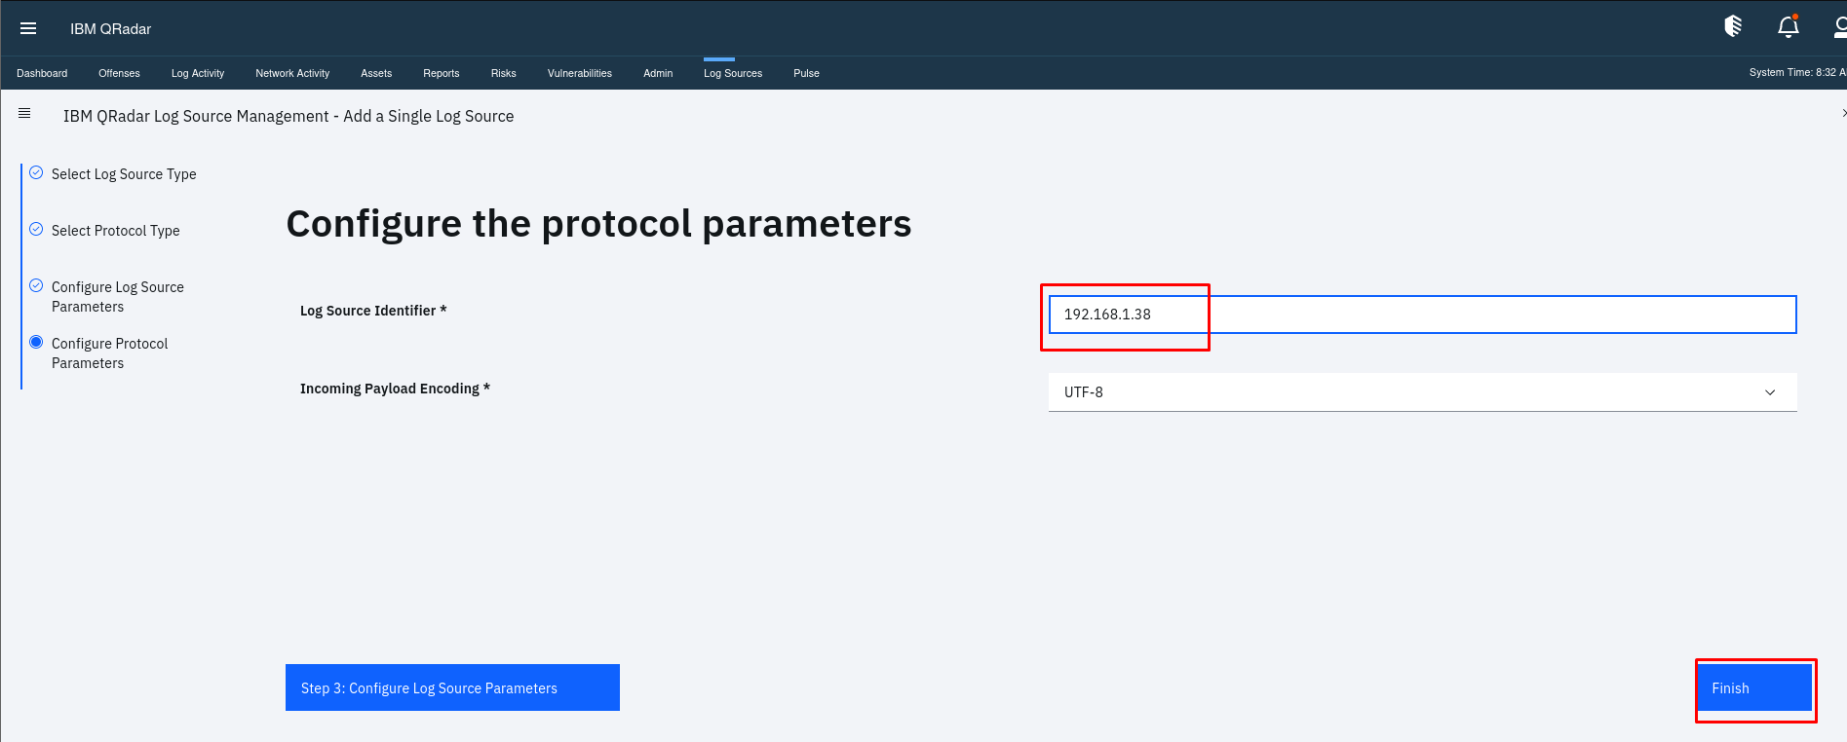The height and width of the screenshot is (742, 1847).
Task: Open the notifications bell
Action: pyautogui.click(x=1788, y=26)
